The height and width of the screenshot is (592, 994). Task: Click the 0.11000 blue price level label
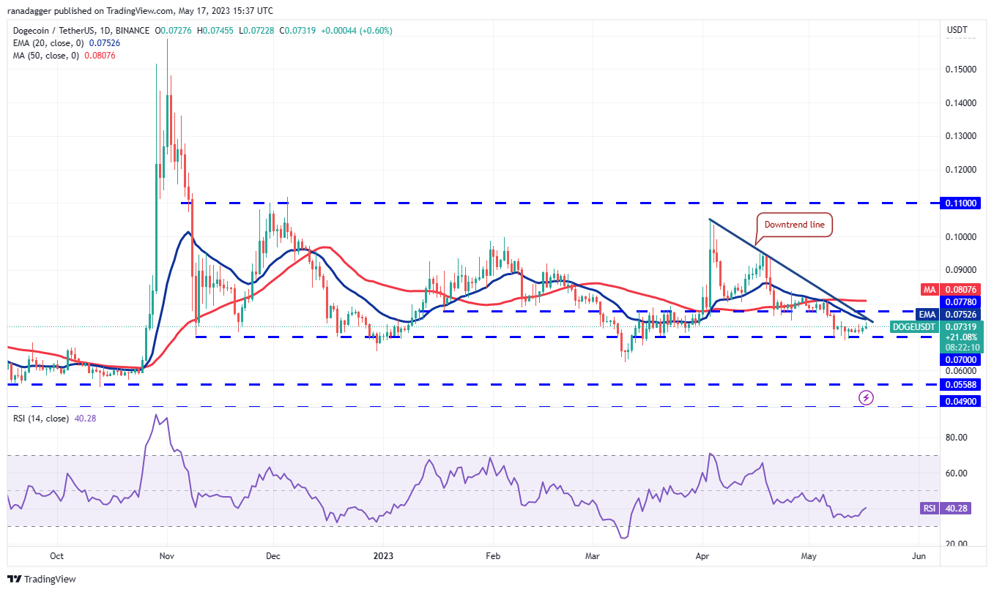click(960, 203)
